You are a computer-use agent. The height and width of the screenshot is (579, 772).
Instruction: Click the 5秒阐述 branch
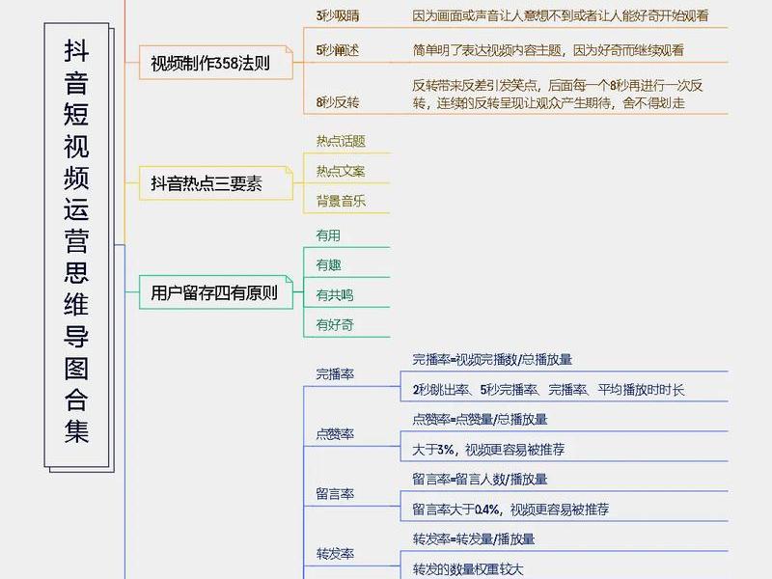pos(338,50)
